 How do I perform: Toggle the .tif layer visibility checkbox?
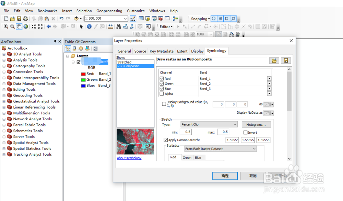[78, 62]
